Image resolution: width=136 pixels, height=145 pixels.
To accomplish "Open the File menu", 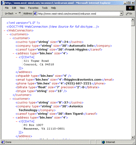I will coord(7,8).
